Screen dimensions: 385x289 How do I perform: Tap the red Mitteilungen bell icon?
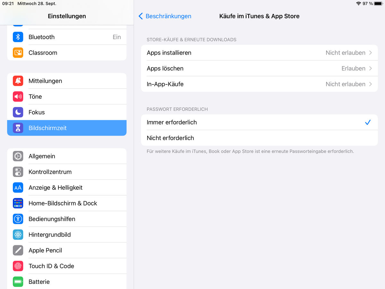[18, 81]
